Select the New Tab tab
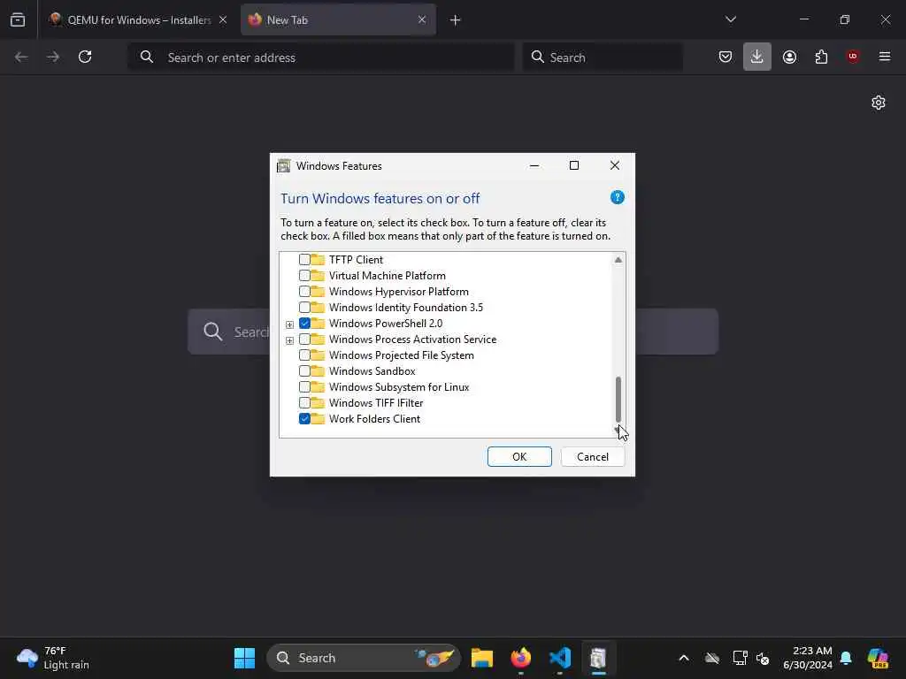Viewport: 906px width, 679px height. pos(338,19)
